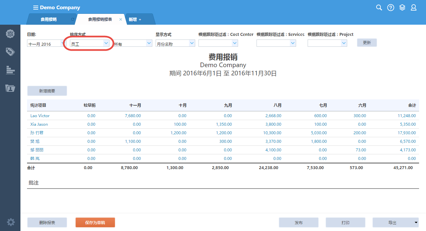Viewport: 426px width, 231px height.
Task: Open the help question mark icon
Action: tap(390, 8)
